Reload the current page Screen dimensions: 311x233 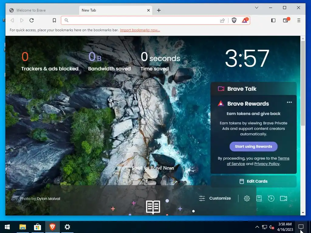click(x=32, y=20)
